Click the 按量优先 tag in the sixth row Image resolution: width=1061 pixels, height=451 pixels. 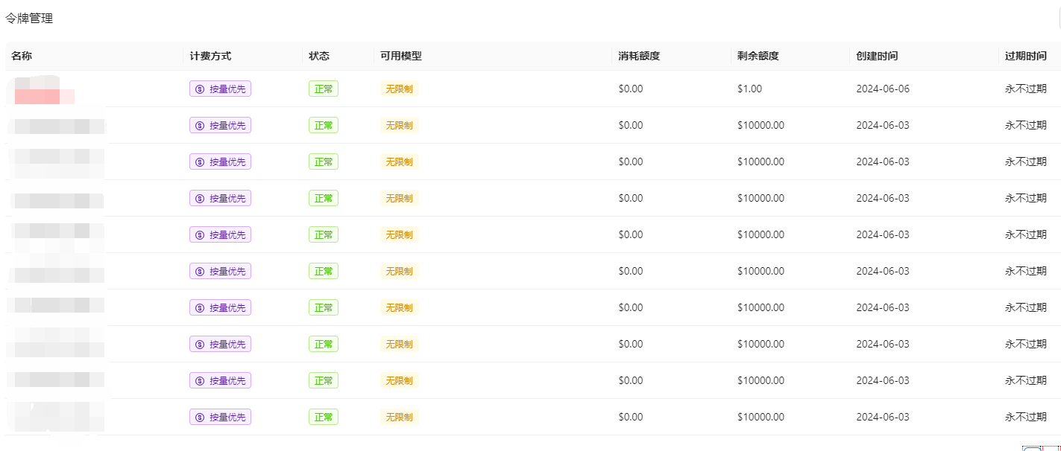click(221, 271)
